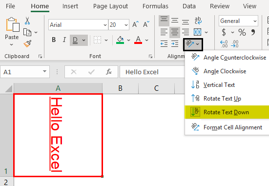Open the File tab
The height and width of the screenshot is (186, 269).
10,6
